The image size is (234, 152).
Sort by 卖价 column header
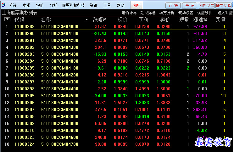click(165, 20)
